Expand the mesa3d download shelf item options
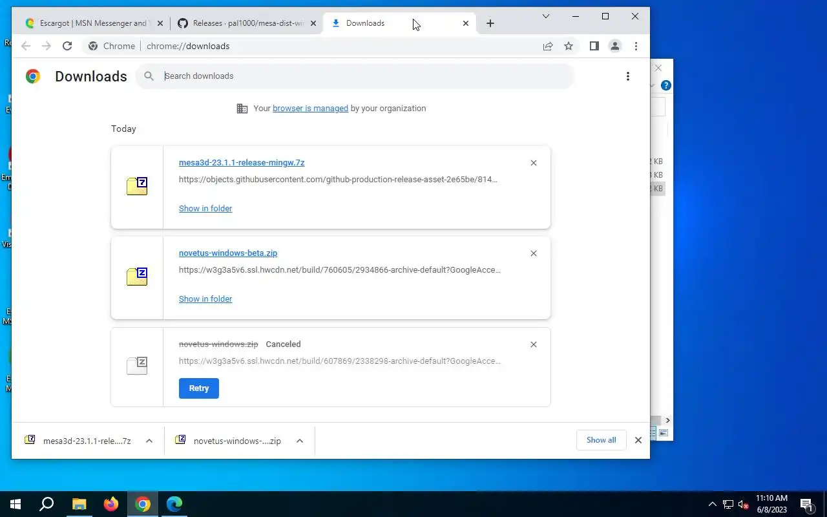This screenshot has width=827, height=517. [x=149, y=441]
